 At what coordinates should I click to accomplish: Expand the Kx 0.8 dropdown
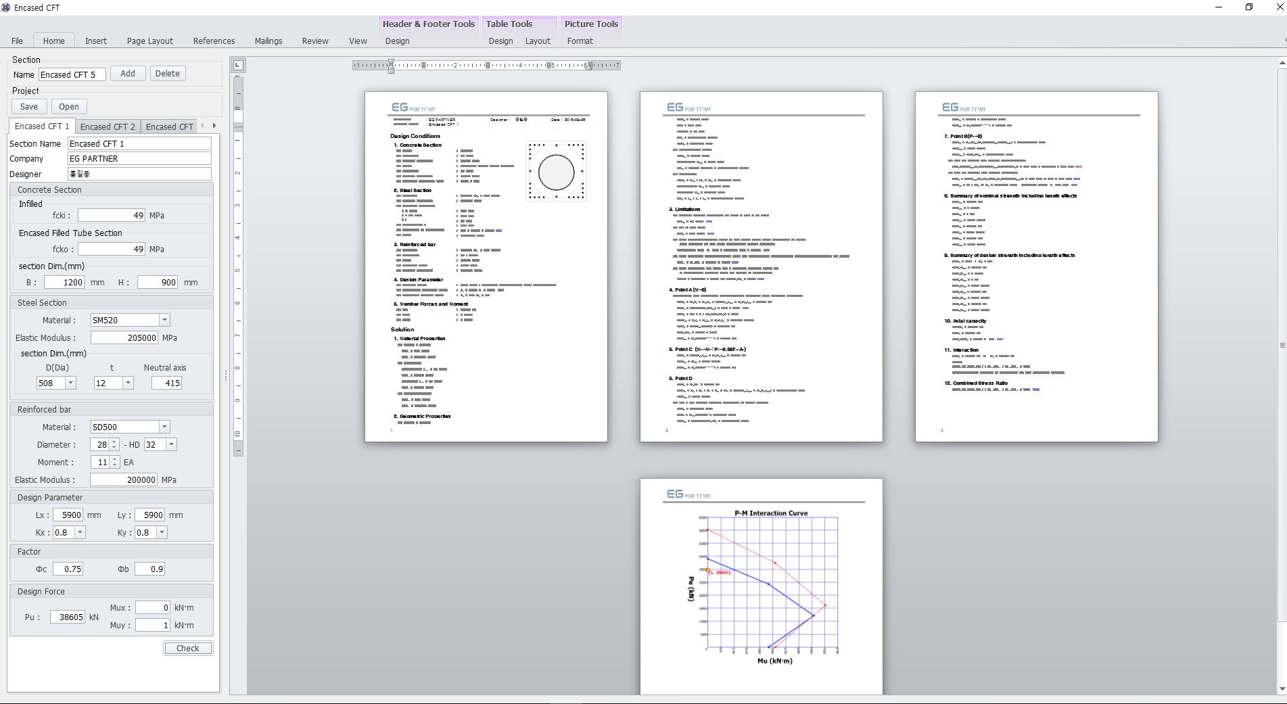(80, 532)
